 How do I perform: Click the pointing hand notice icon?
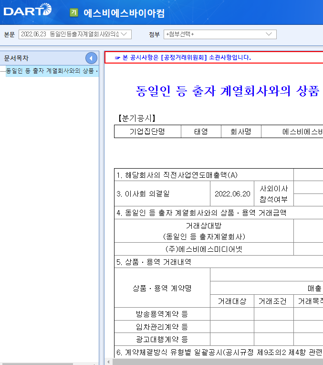[x=117, y=58]
